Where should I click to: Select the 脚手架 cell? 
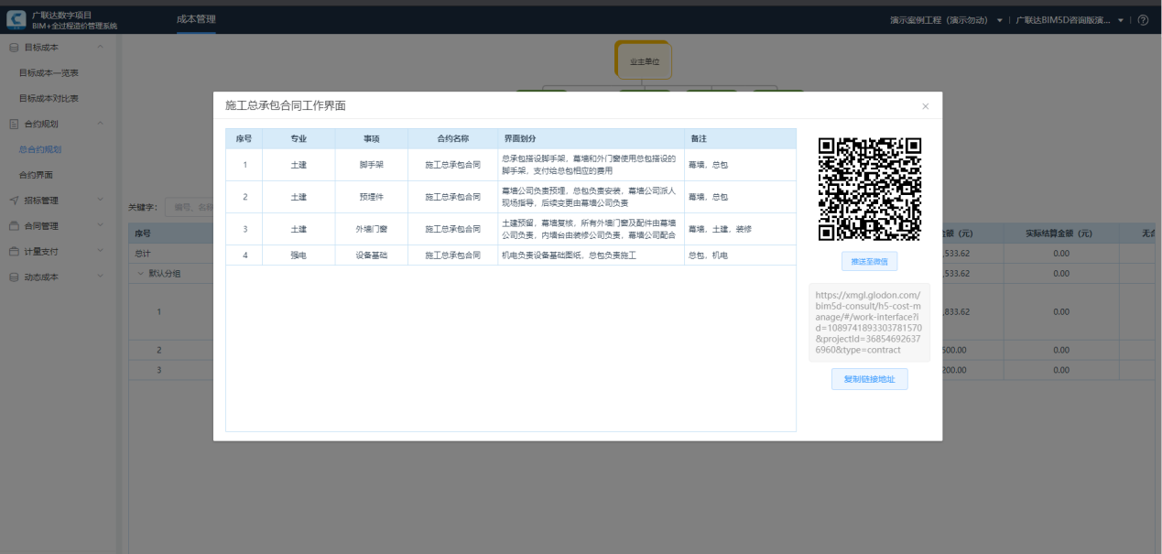[372, 165]
